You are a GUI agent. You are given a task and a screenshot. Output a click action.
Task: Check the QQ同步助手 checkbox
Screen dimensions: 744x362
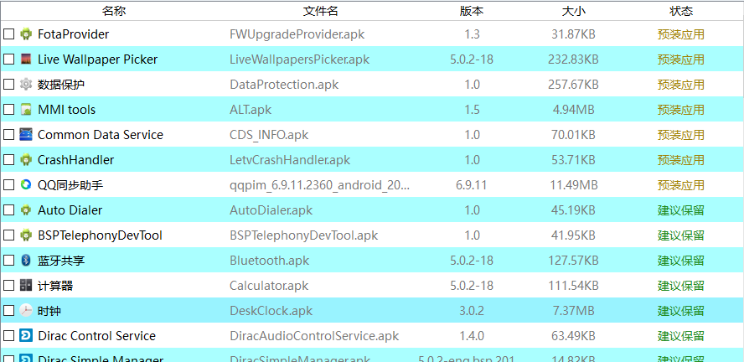[x=8, y=185]
